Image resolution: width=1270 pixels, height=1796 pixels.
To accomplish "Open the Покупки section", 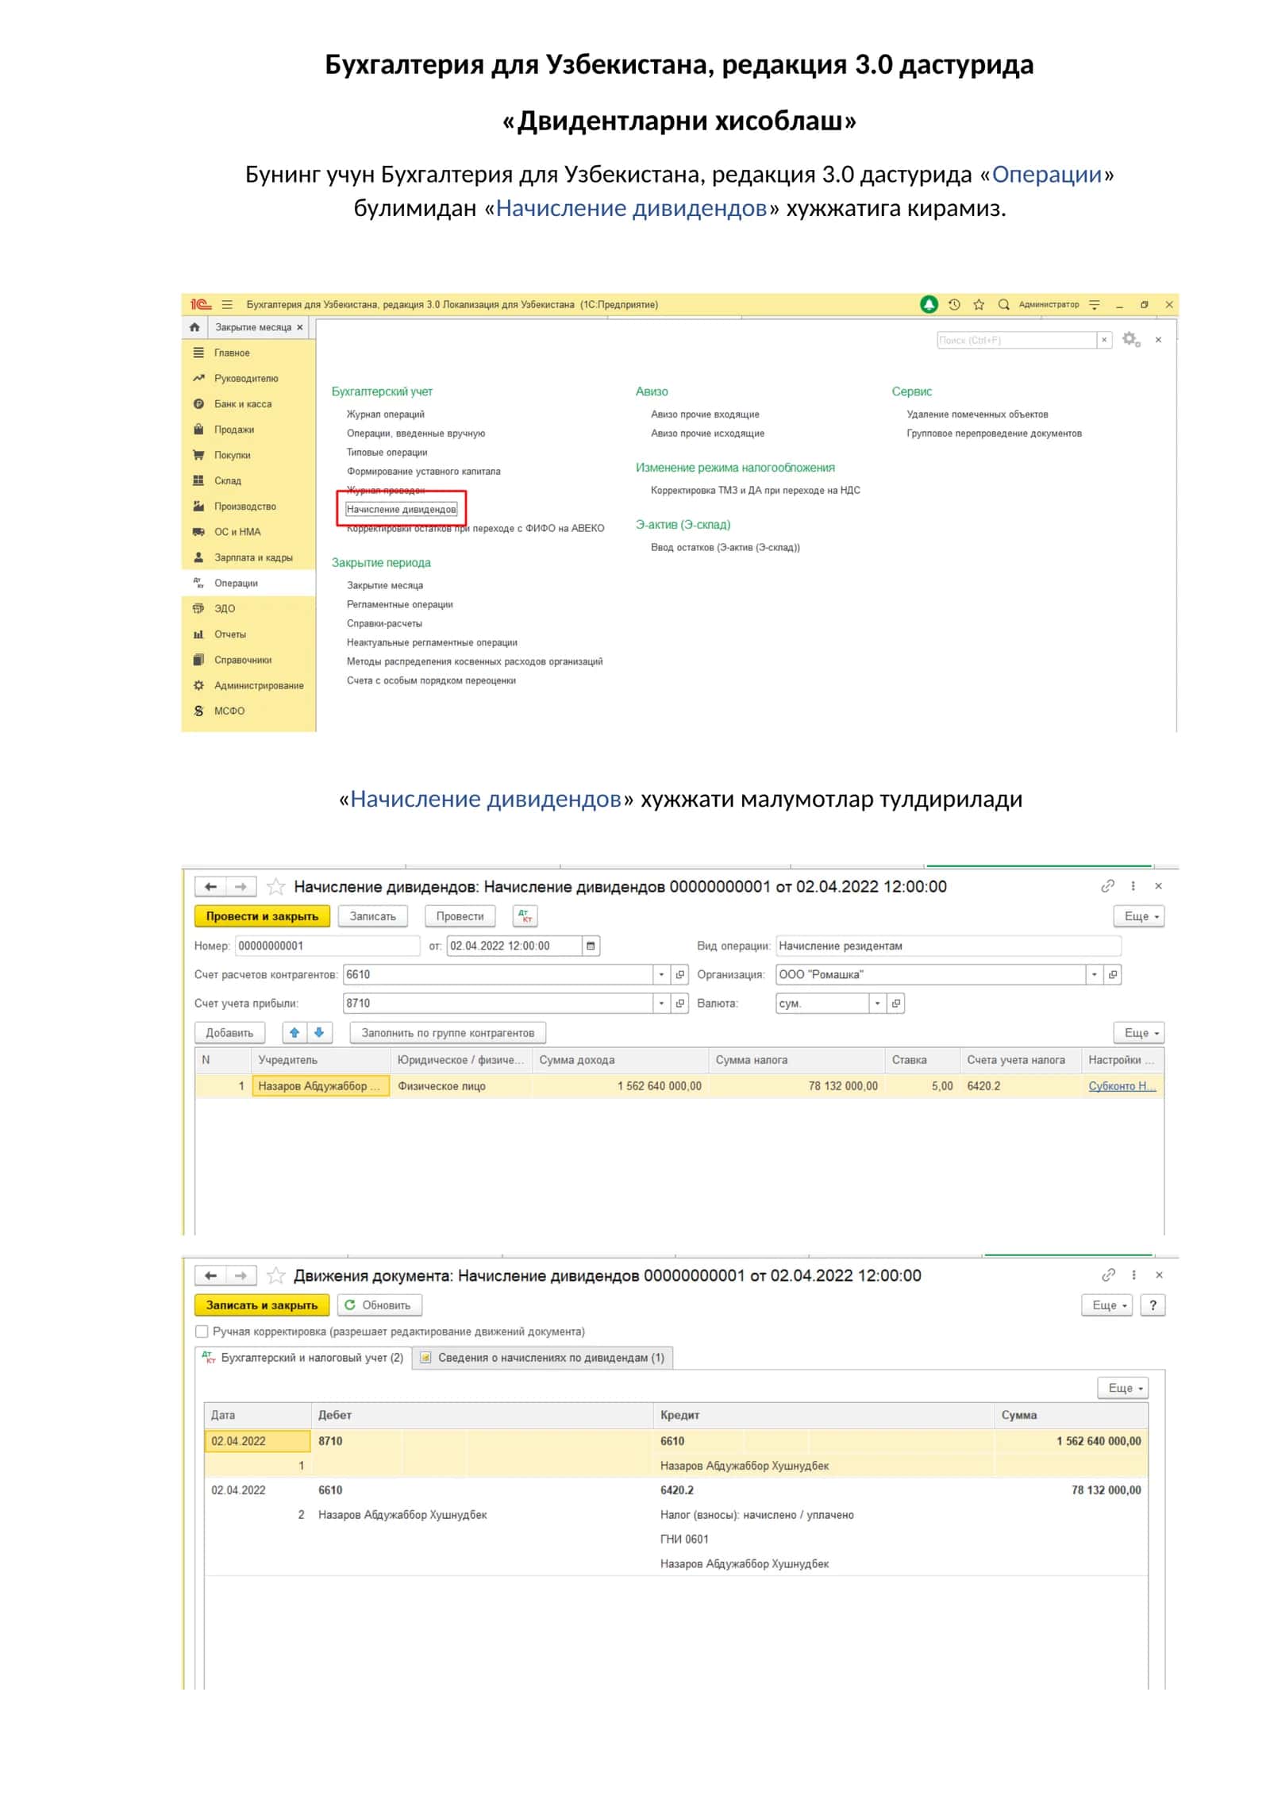I will (x=233, y=455).
